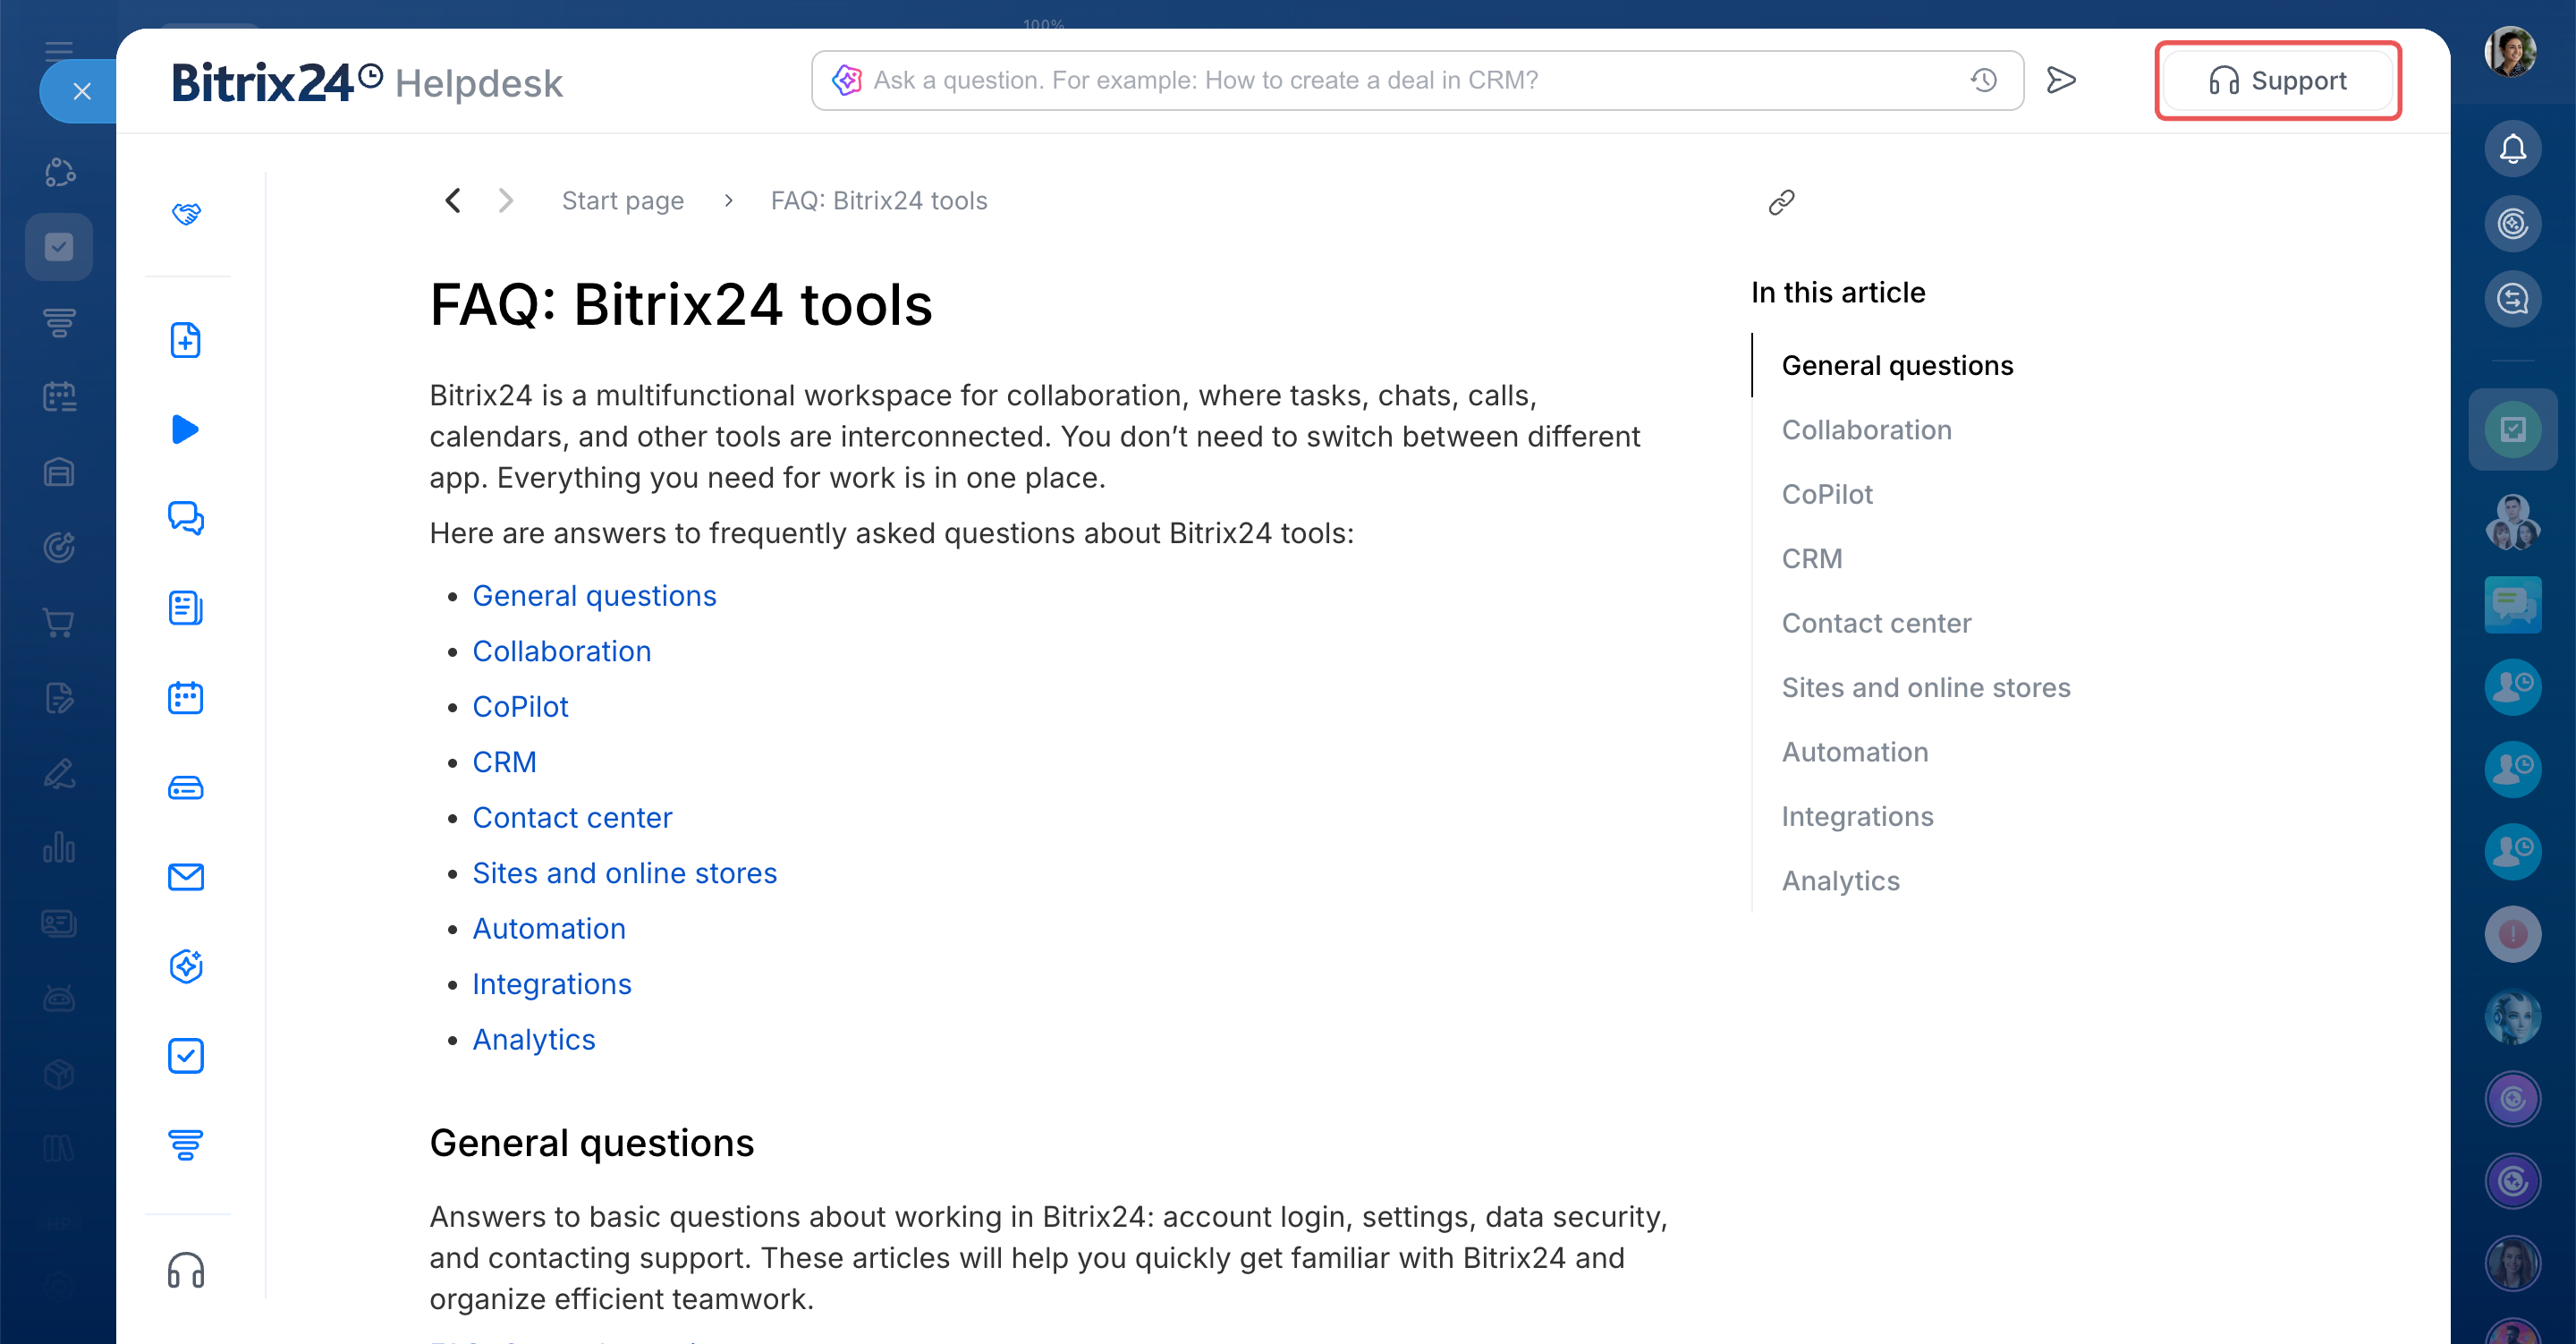Open the Integrations link in list

(552, 983)
